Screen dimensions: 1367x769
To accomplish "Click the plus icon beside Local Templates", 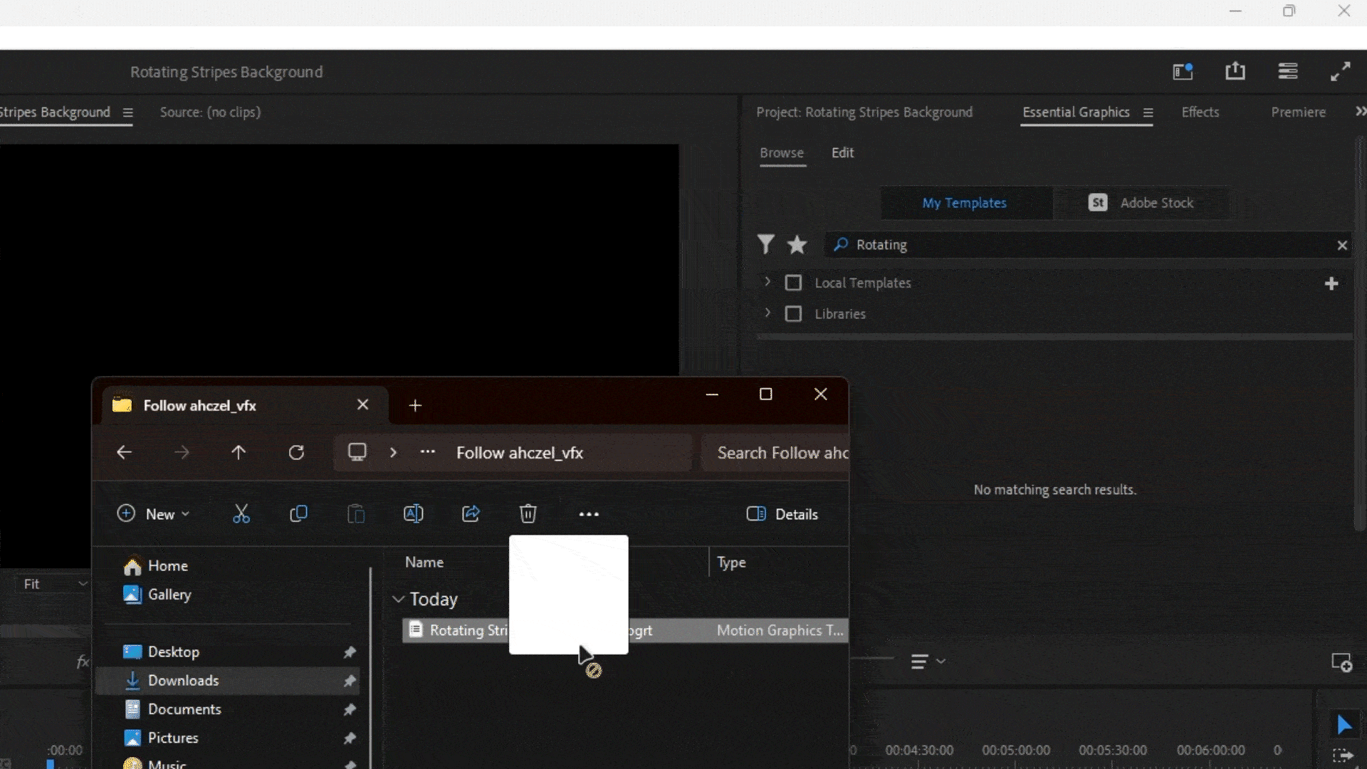I will pos(1331,283).
